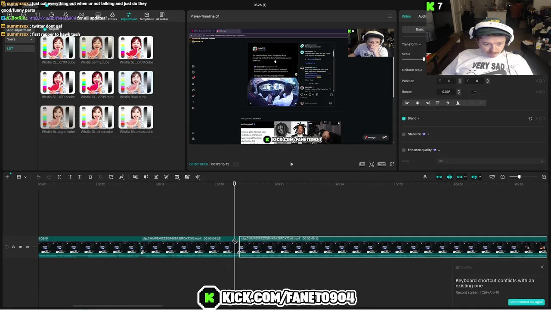Enable the Stabilize checkbox

(404, 134)
